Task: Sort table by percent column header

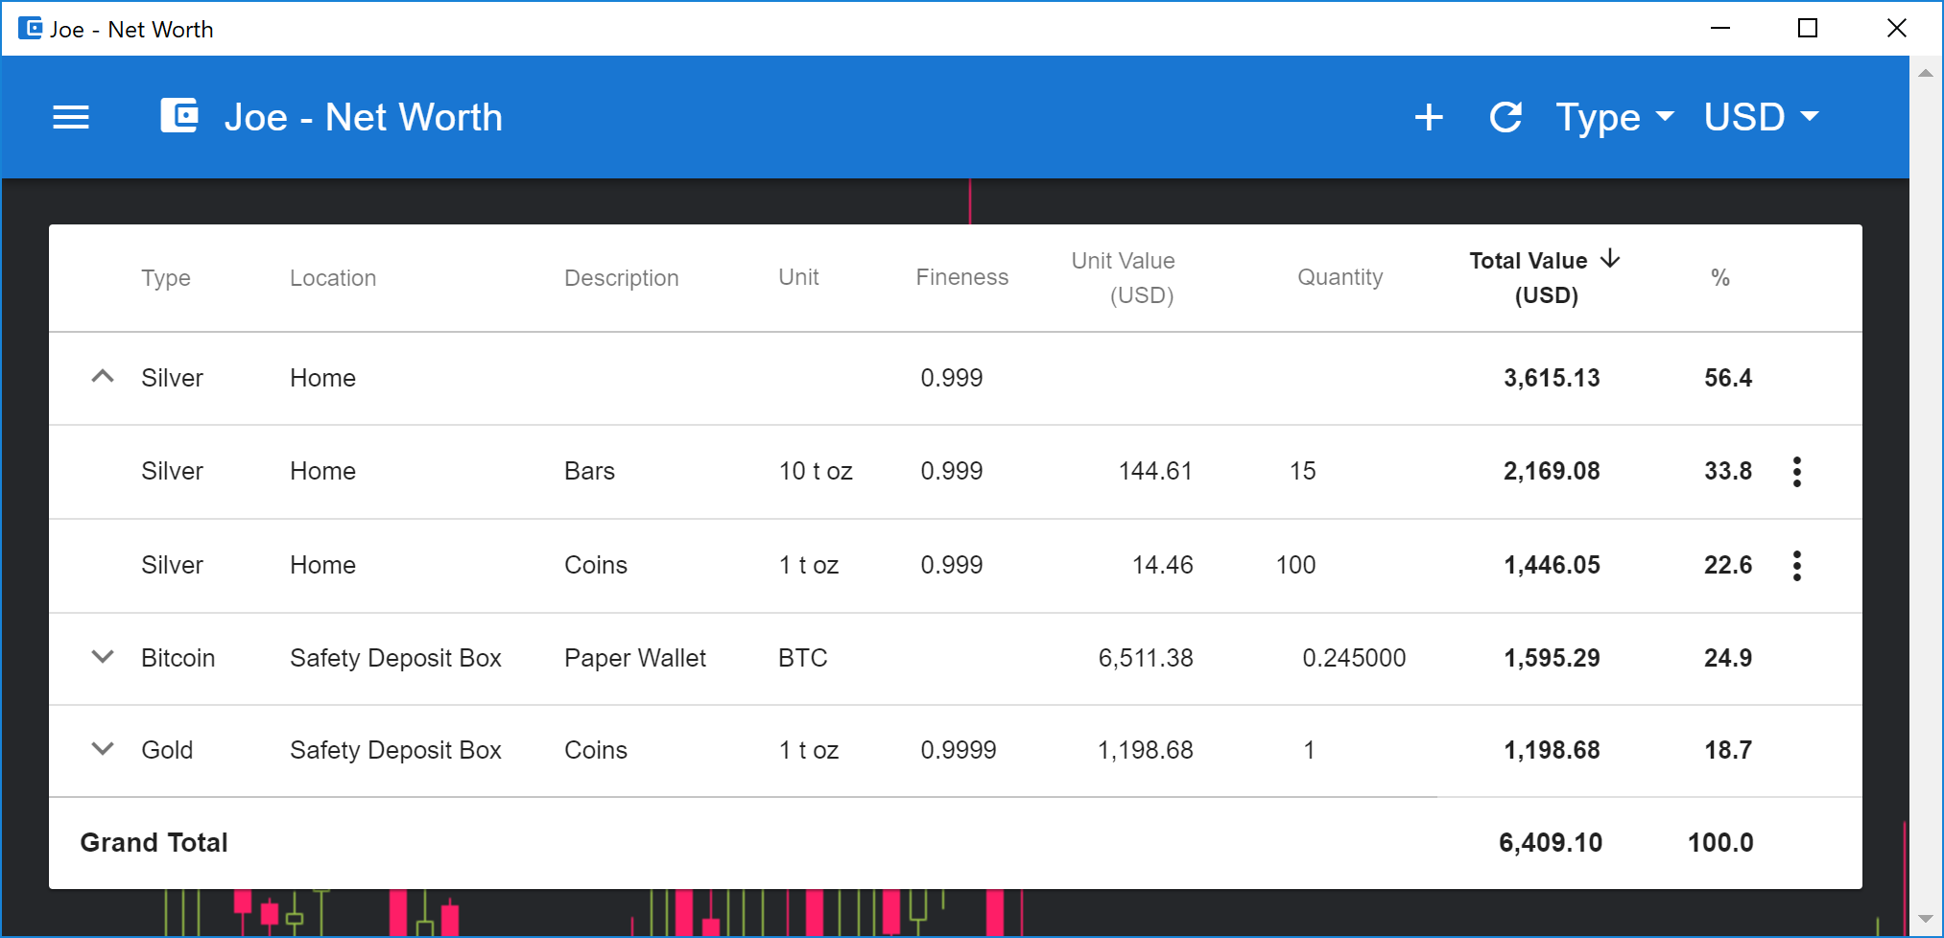Action: tap(1720, 278)
